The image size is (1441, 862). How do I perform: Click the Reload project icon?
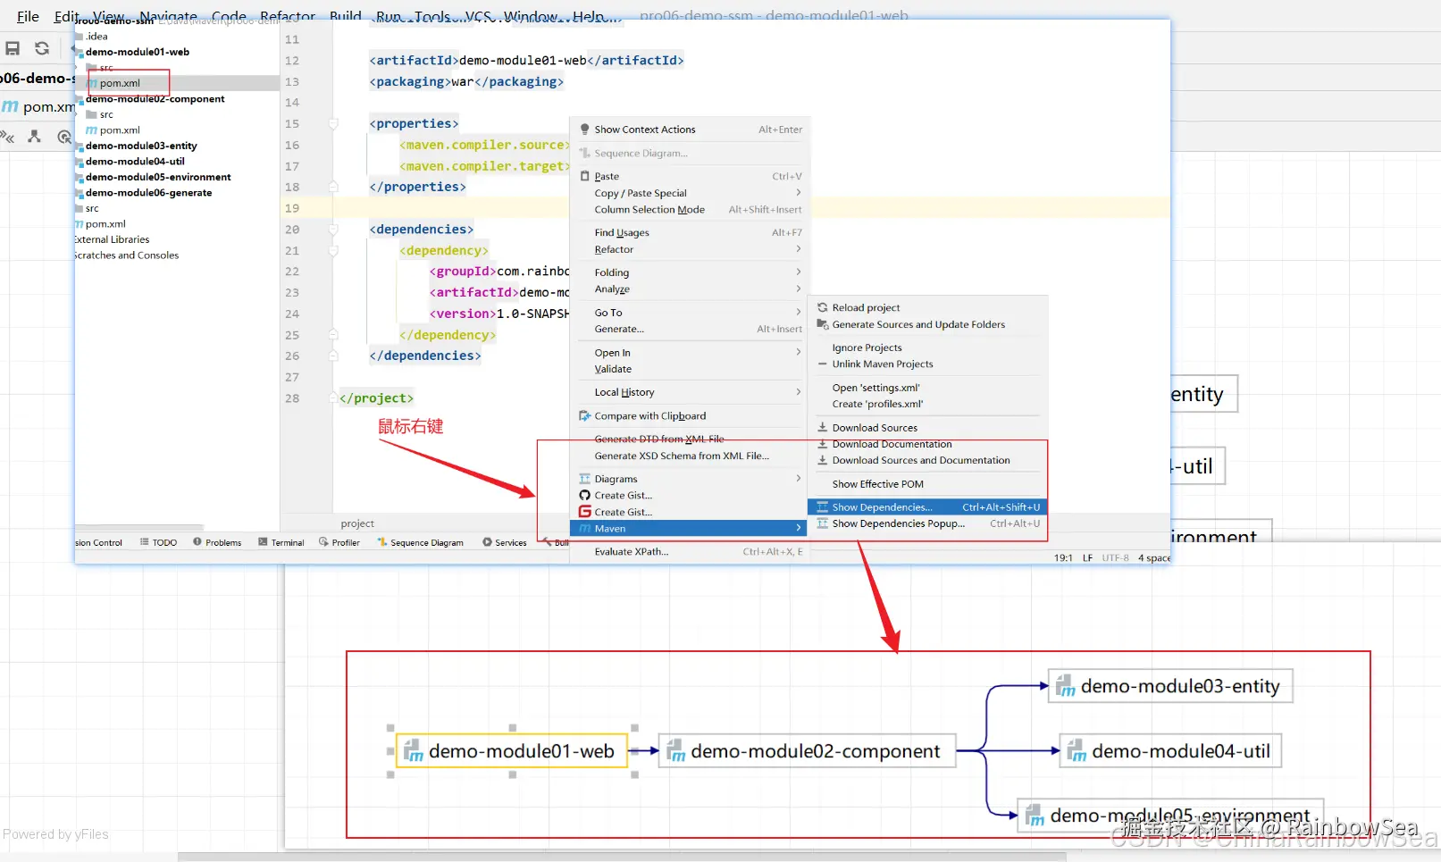coord(823,307)
